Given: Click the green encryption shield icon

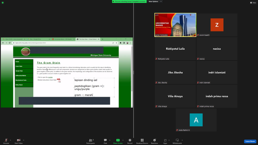Looking at the screenshot, I should [3, 3].
